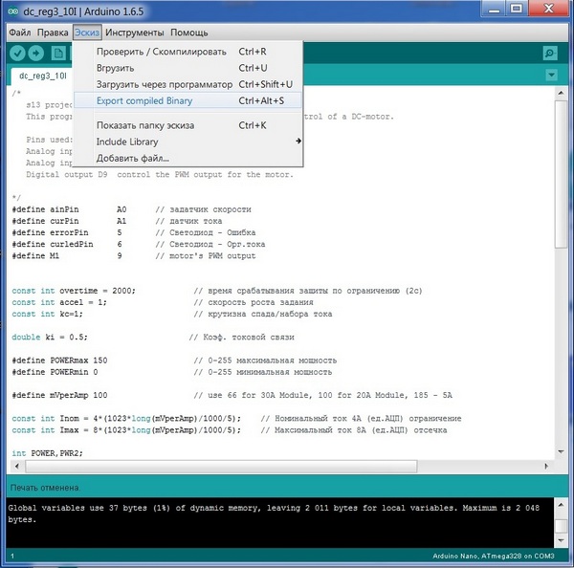The image size is (574, 568).
Task: Click Добавить файл... menu item
Action: [x=132, y=158]
